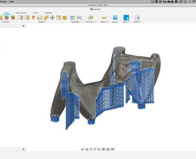Screen dimensions: 196x159
Task: Open the Help menu
Action: (x=11, y=2)
